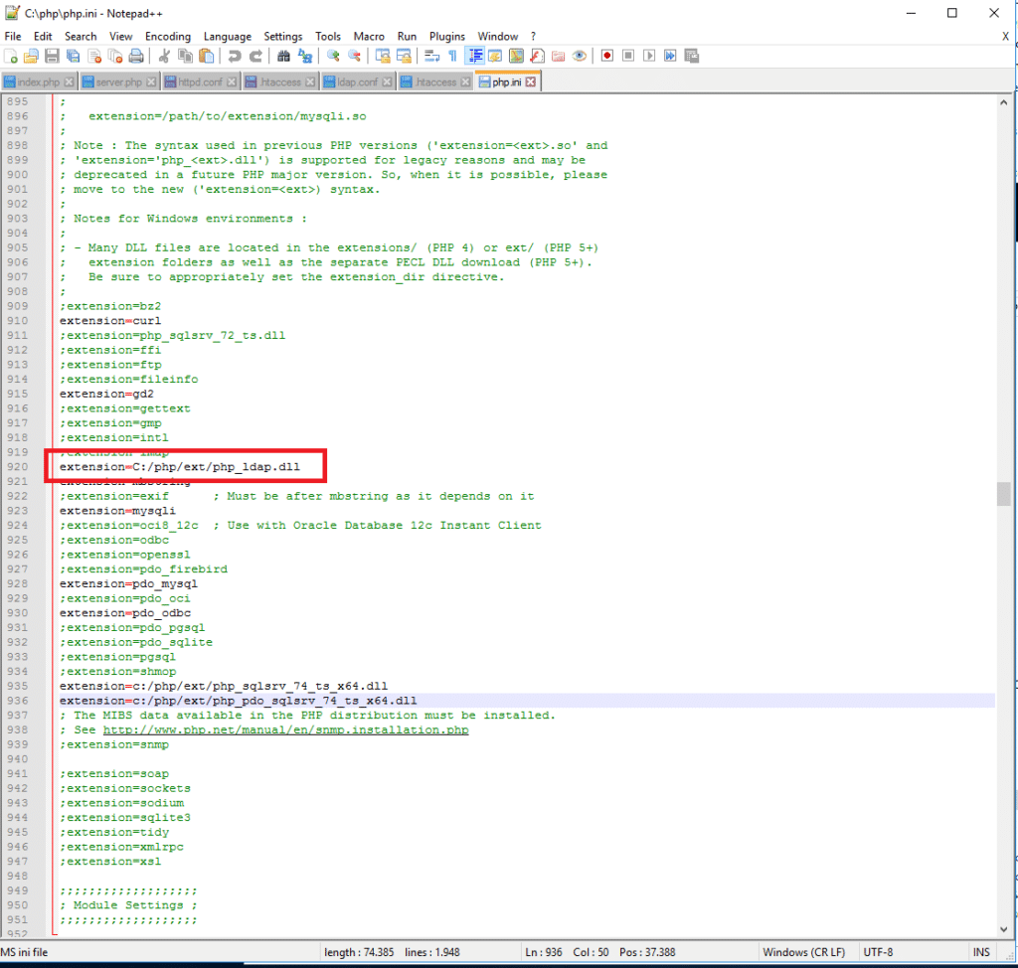The image size is (1018, 968).
Task: Click the Close All toolbar icon
Action: point(115,56)
